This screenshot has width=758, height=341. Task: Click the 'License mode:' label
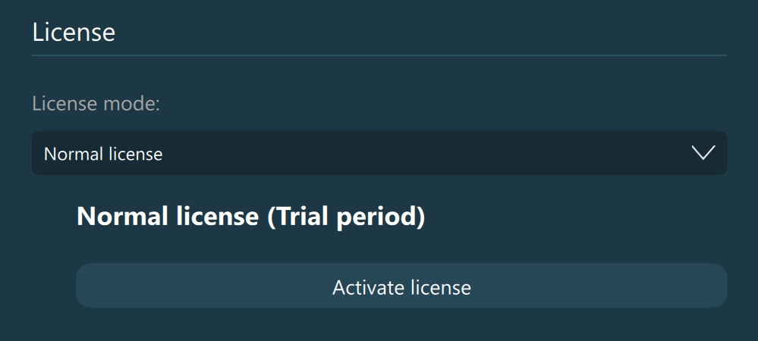pyautogui.click(x=96, y=104)
